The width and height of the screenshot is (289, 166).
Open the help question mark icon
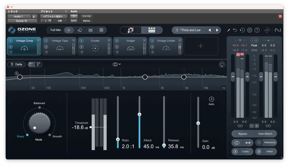[257, 30]
